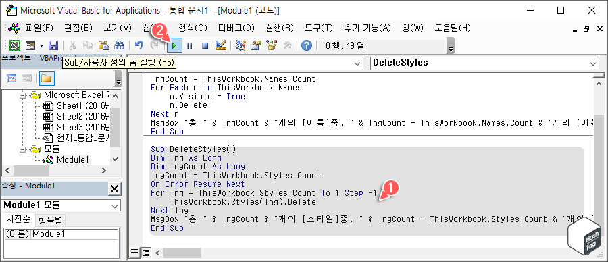The image size is (608, 262).
Task: Open VBA Help blue question icon
Action: pyautogui.click(x=306, y=45)
